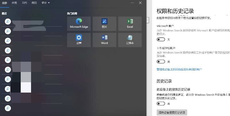Open the 记事本 (Notepad) tile

130,40
